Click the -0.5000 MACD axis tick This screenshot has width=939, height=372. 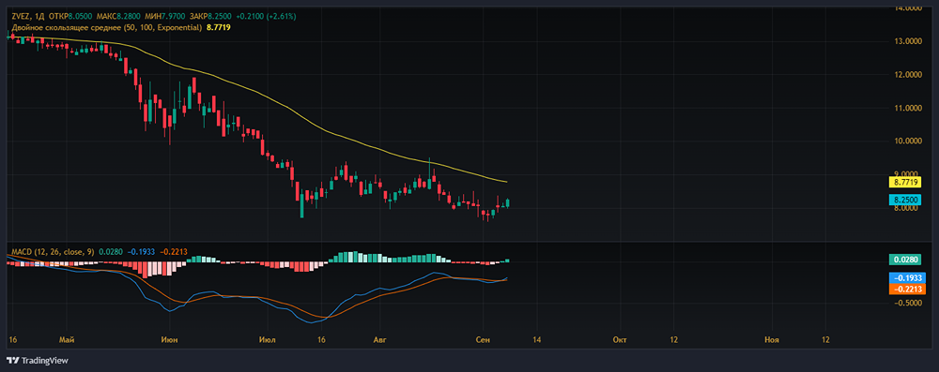tap(908, 304)
